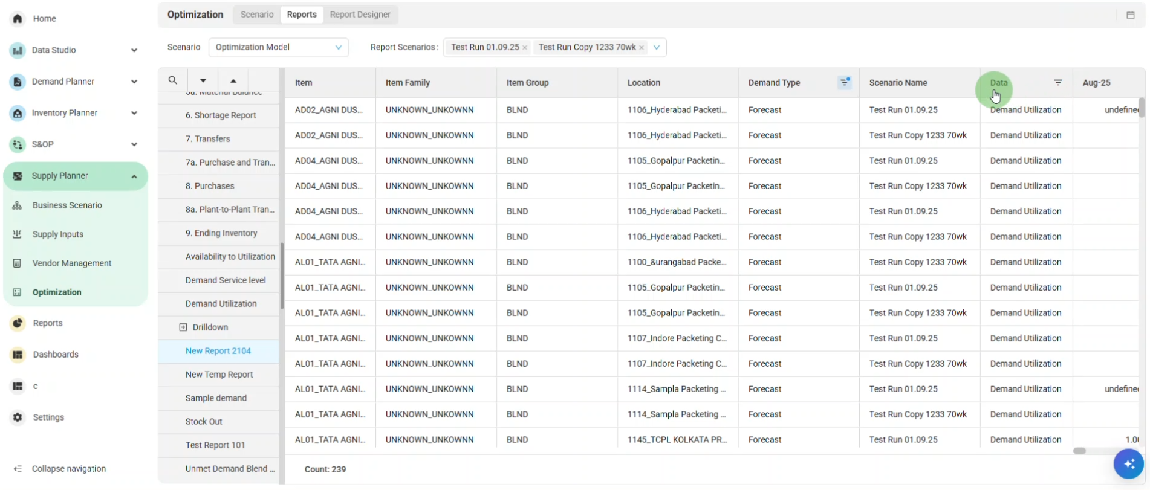Switch to the Reports tab

[302, 15]
